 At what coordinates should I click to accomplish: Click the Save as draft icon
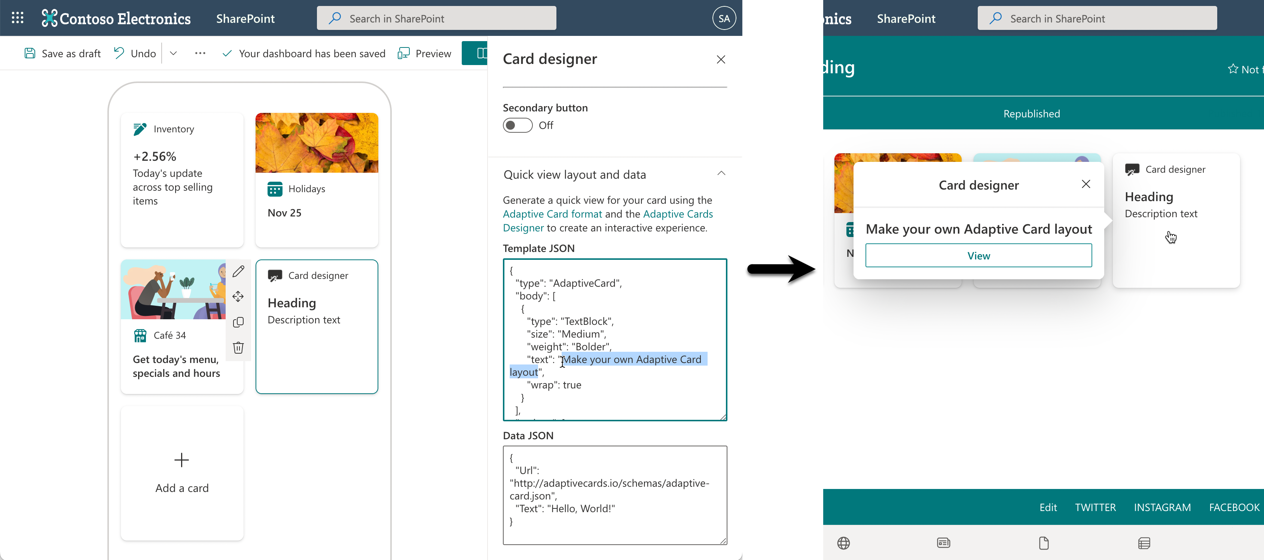30,53
